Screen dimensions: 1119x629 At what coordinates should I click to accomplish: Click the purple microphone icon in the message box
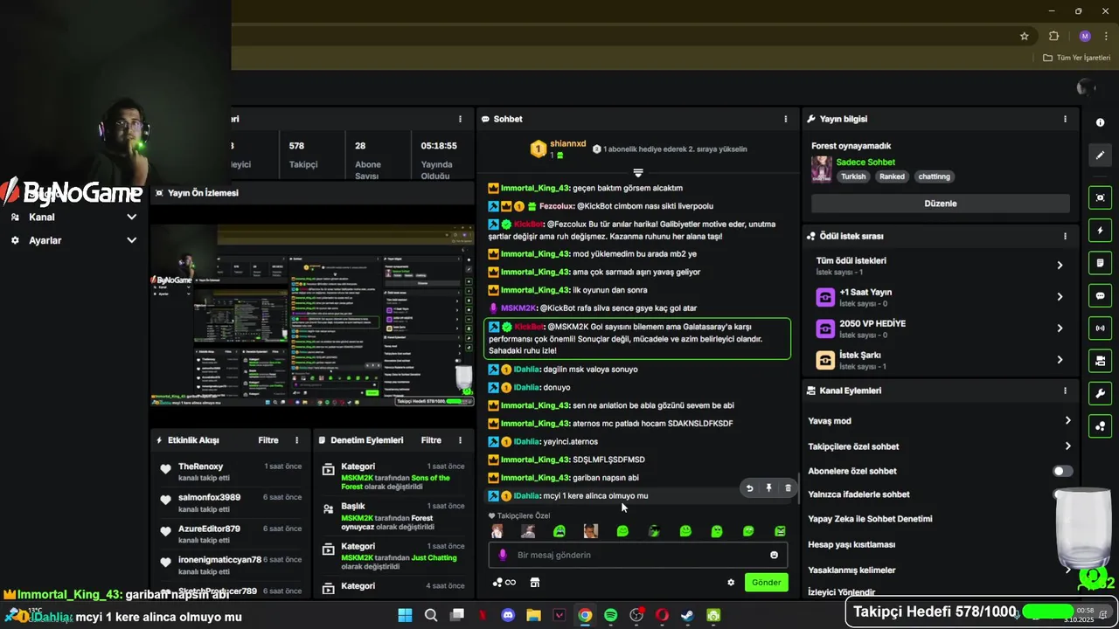click(x=503, y=555)
